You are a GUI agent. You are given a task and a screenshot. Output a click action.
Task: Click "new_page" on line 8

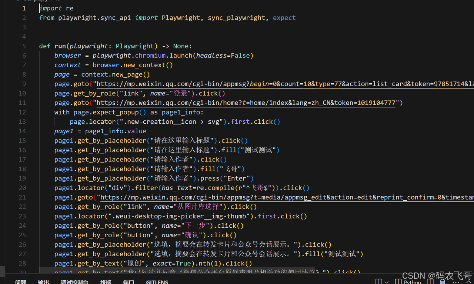tap(127, 74)
